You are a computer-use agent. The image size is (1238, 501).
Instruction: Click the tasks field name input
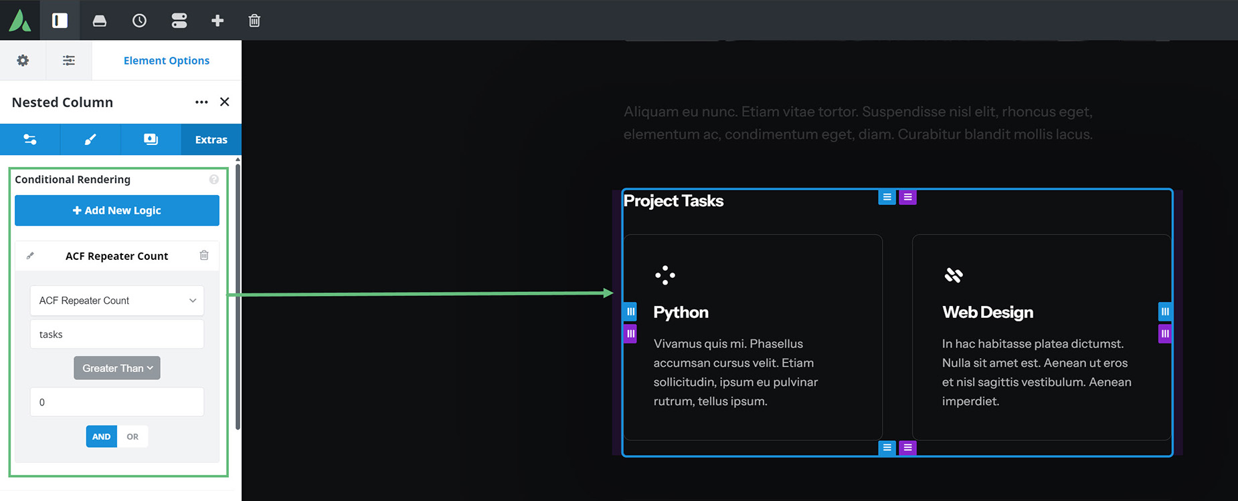[x=116, y=334]
